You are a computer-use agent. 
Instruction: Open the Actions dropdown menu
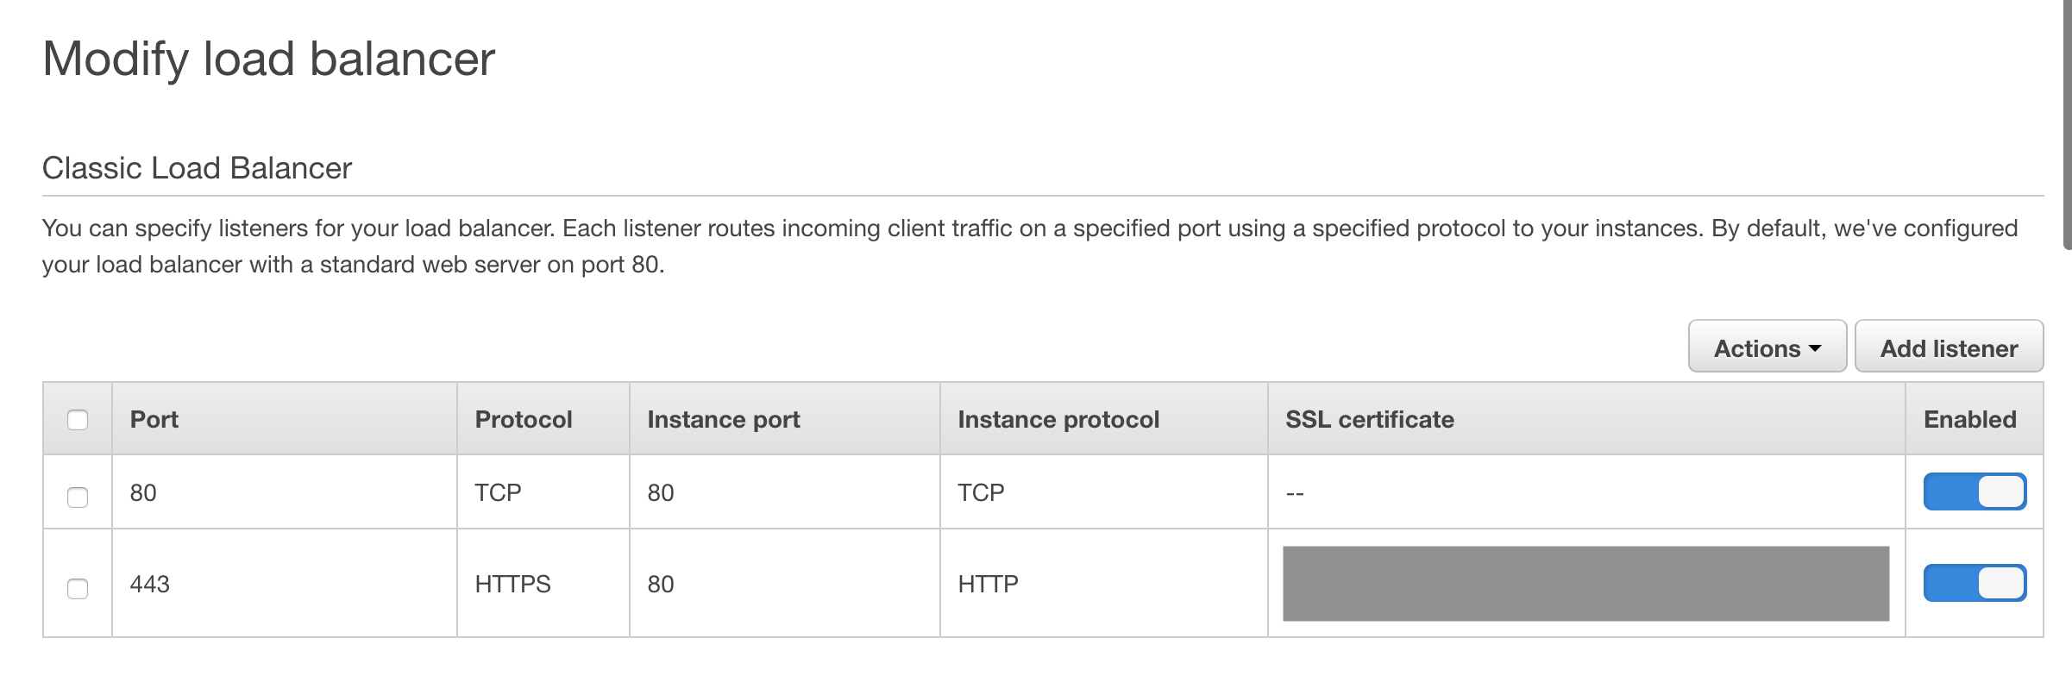point(1767,347)
